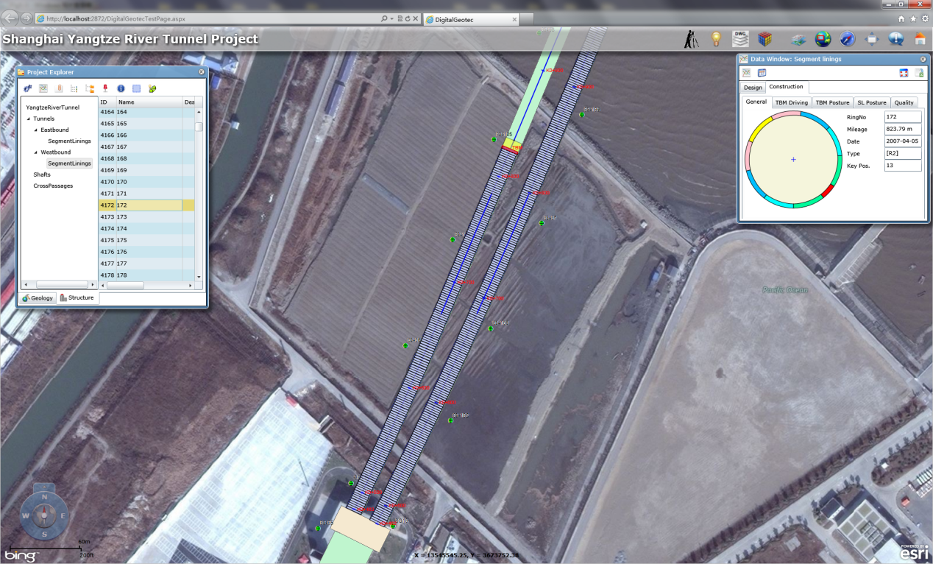Screen dimensions: 933x564
Task: Close the Project Explorer panel
Action: click(x=201, y=72)
